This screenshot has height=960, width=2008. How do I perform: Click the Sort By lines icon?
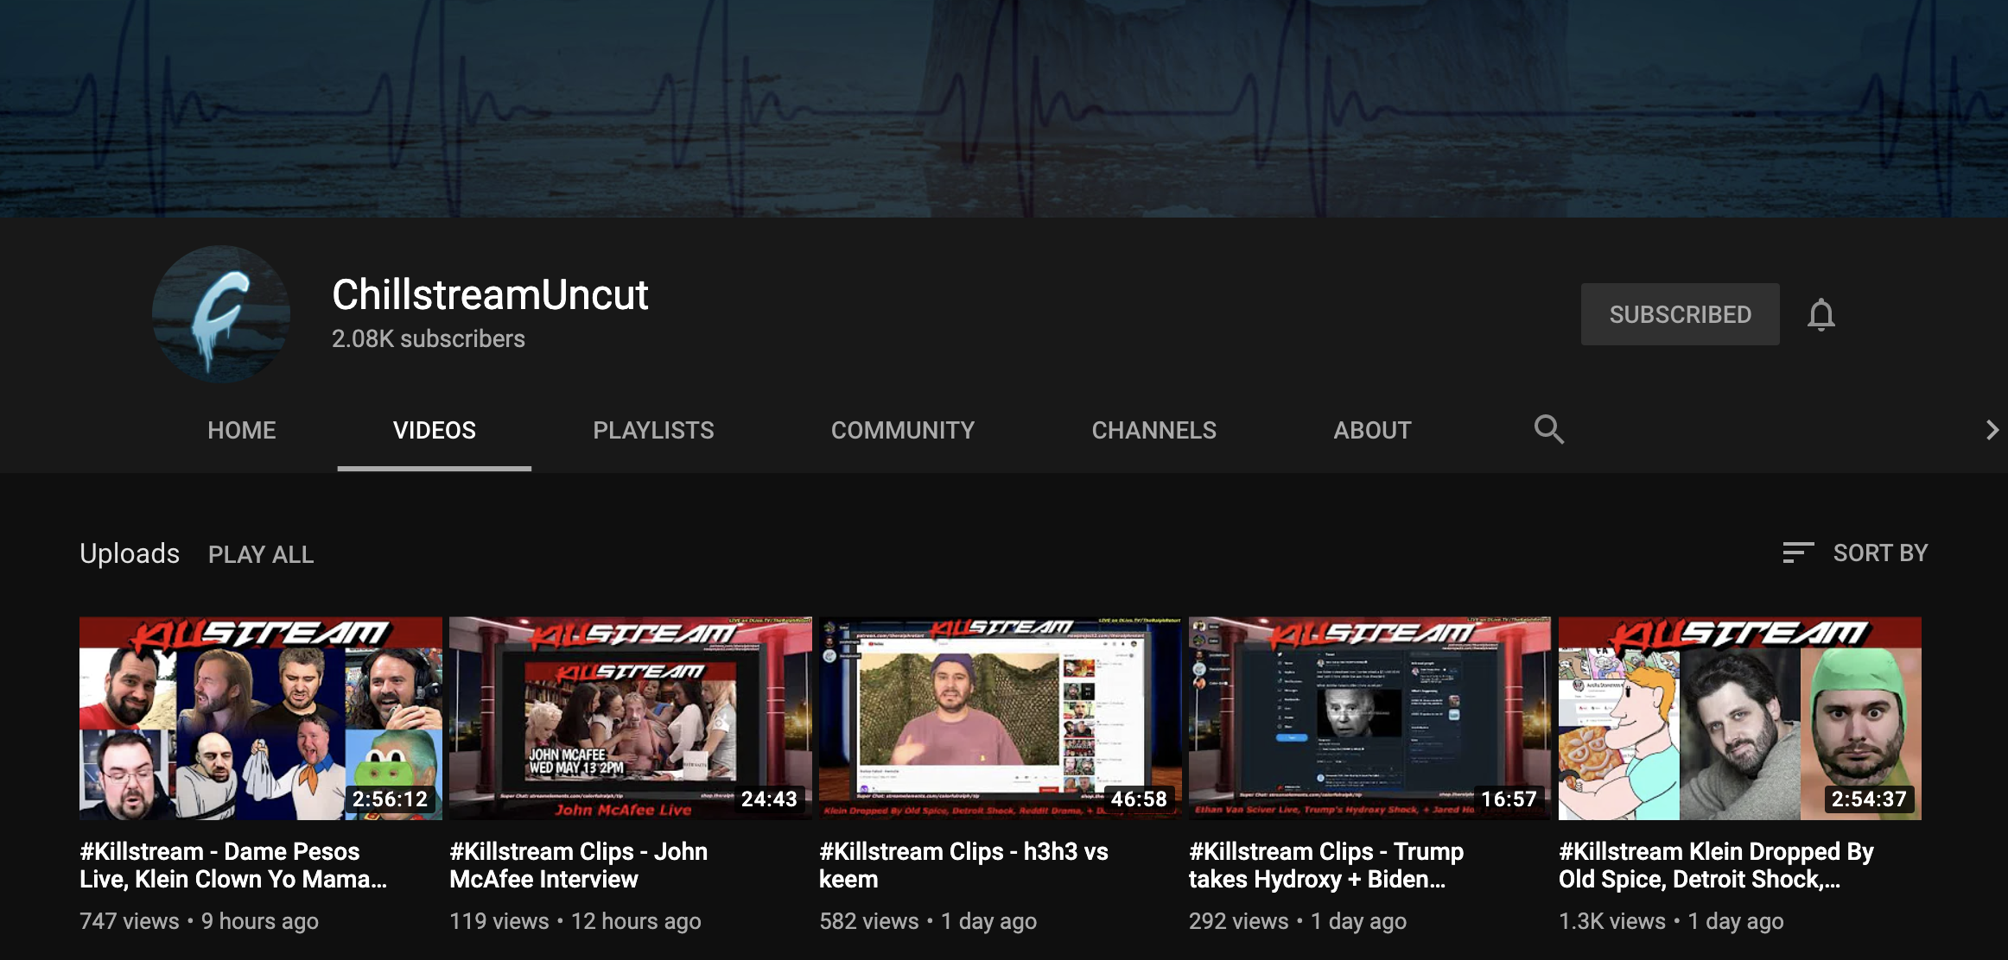(x=1798, y=553)
